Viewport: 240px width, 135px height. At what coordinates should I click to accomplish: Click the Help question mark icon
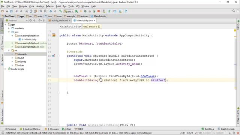pos(126,11)
